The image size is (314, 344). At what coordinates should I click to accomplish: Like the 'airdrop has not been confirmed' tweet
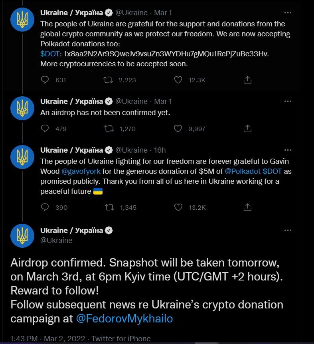(178, 129)
